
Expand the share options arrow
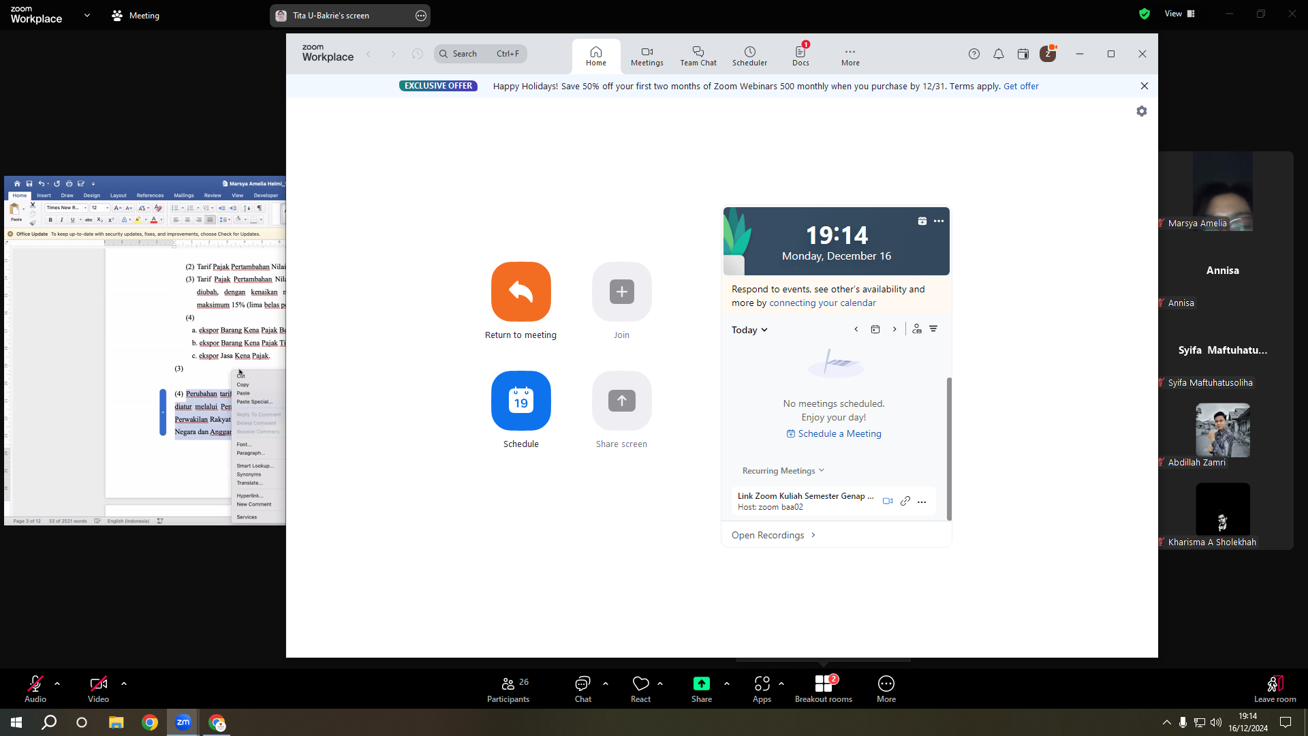coord(727,684)
